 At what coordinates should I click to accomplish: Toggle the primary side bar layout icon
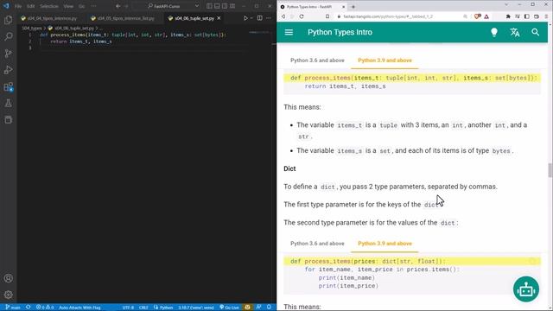point(209,6)
